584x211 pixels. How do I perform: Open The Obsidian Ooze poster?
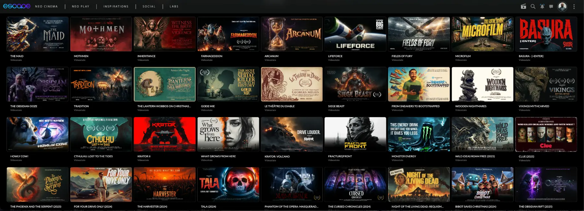[38, 84]
